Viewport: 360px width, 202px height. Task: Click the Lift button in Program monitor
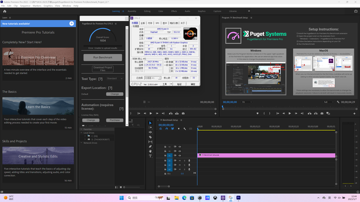pos(309,114)
